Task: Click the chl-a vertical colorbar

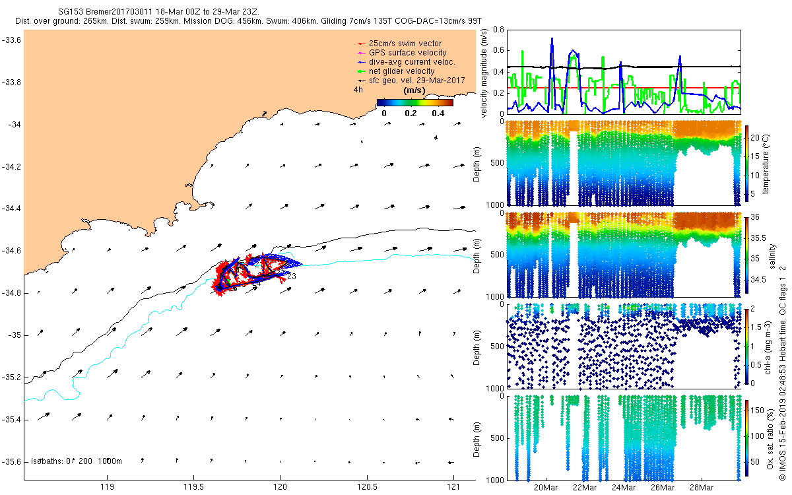Action: tap(747, 346)
